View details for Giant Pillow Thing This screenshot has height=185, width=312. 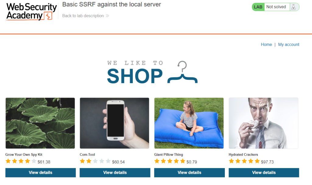[x=190, y=173]
